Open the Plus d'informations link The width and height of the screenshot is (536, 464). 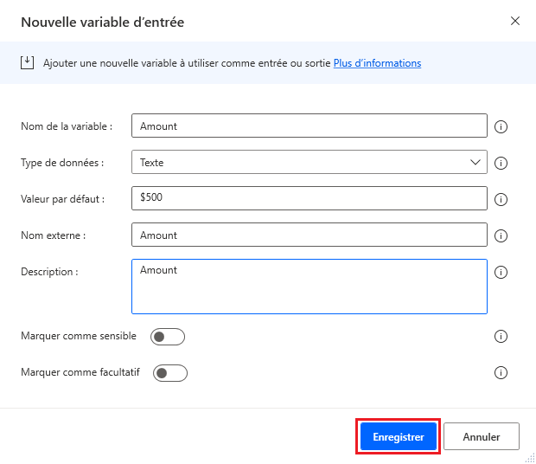377,63
